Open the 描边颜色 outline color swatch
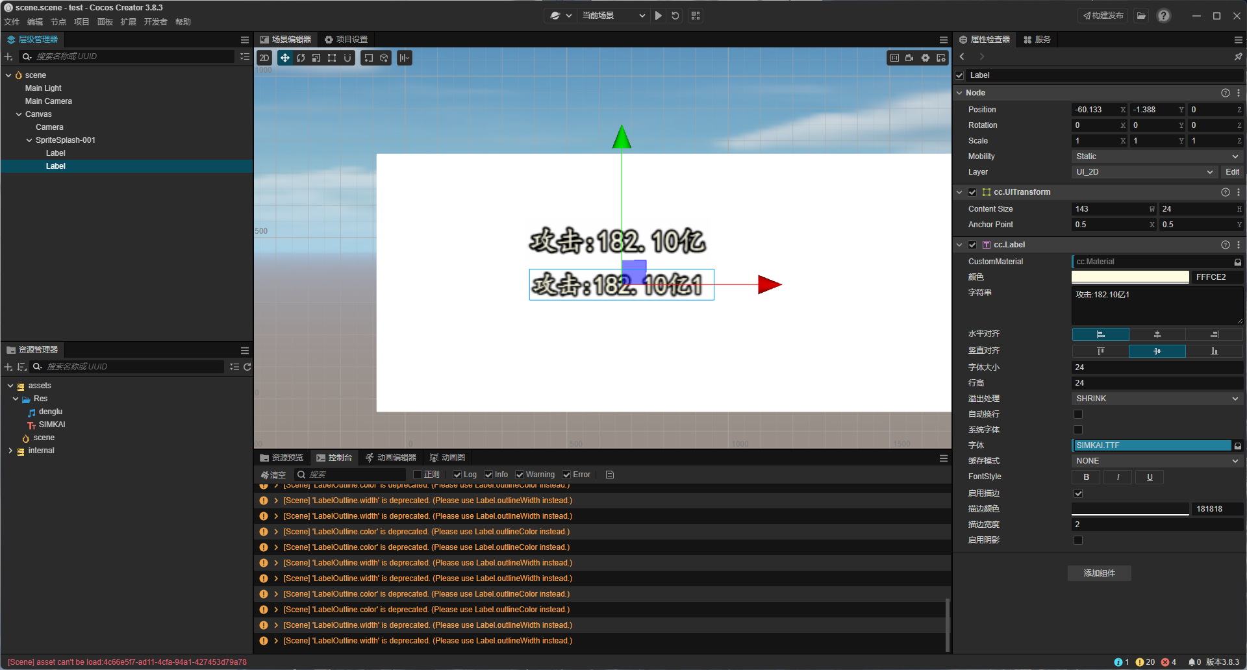 (1130, 509)
